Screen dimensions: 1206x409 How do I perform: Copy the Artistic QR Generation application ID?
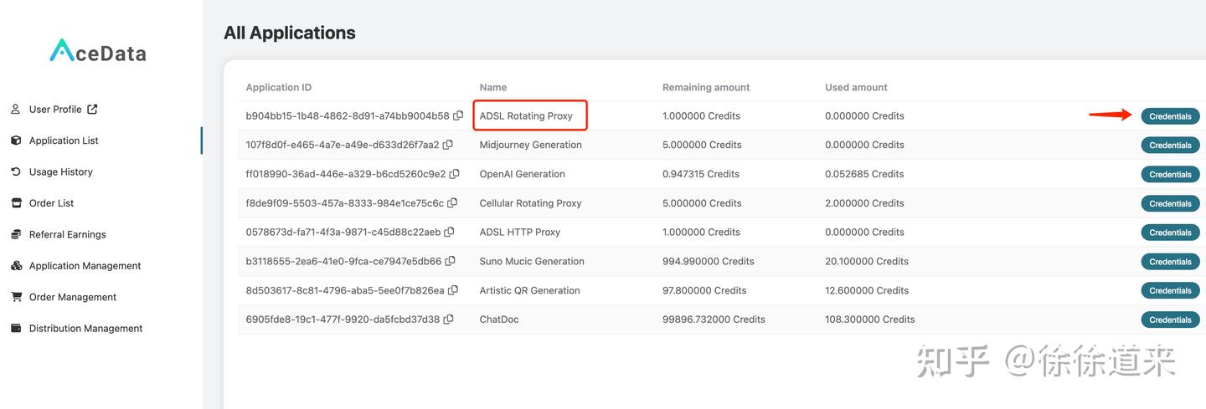click(453, 290)
